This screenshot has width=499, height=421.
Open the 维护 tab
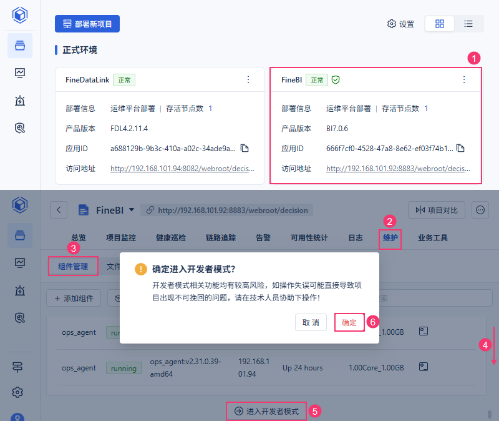[390, 238]
